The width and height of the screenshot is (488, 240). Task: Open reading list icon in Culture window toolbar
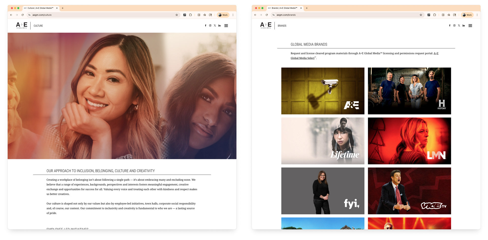[x=199, y=15]
